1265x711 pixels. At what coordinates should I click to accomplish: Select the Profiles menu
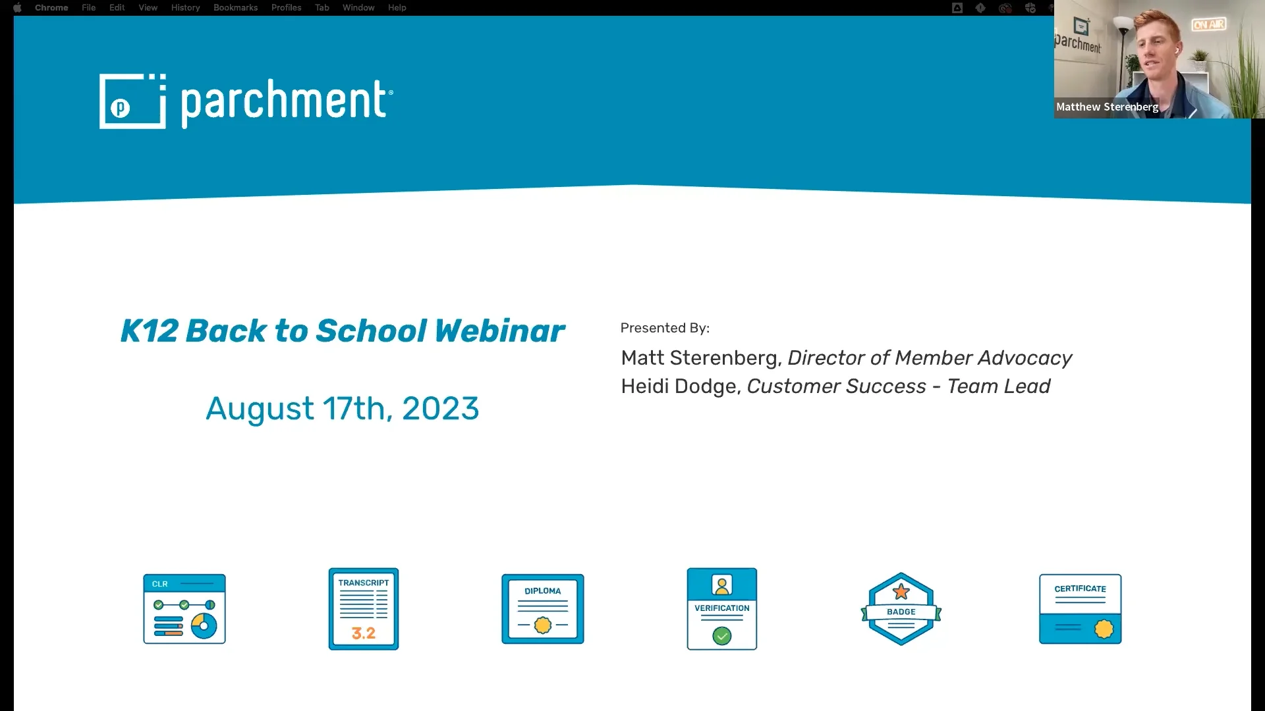(x=286, y=7)
